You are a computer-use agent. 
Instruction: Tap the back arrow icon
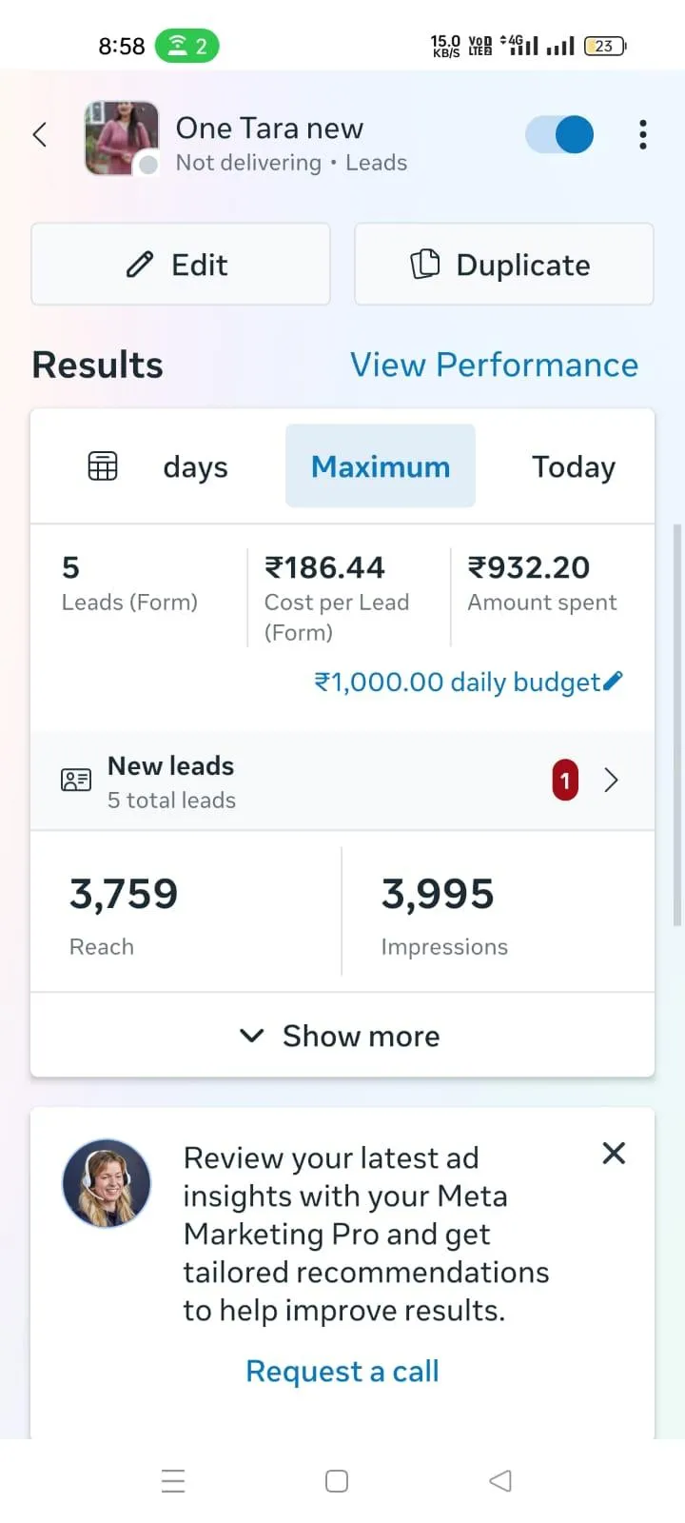pos(40,134)
